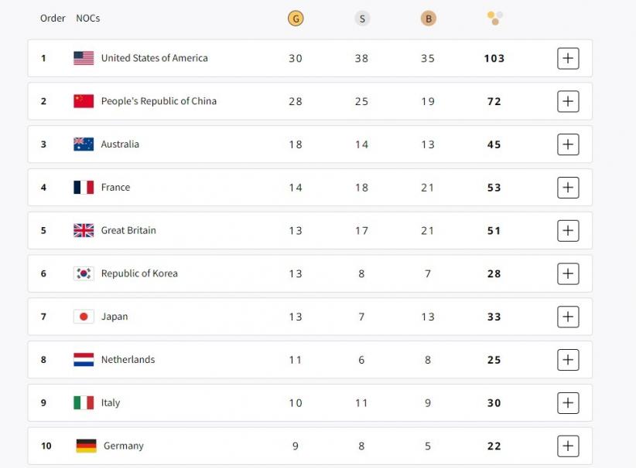Click the Japan flag icon
Screen dimensions: 636x468
84,317
